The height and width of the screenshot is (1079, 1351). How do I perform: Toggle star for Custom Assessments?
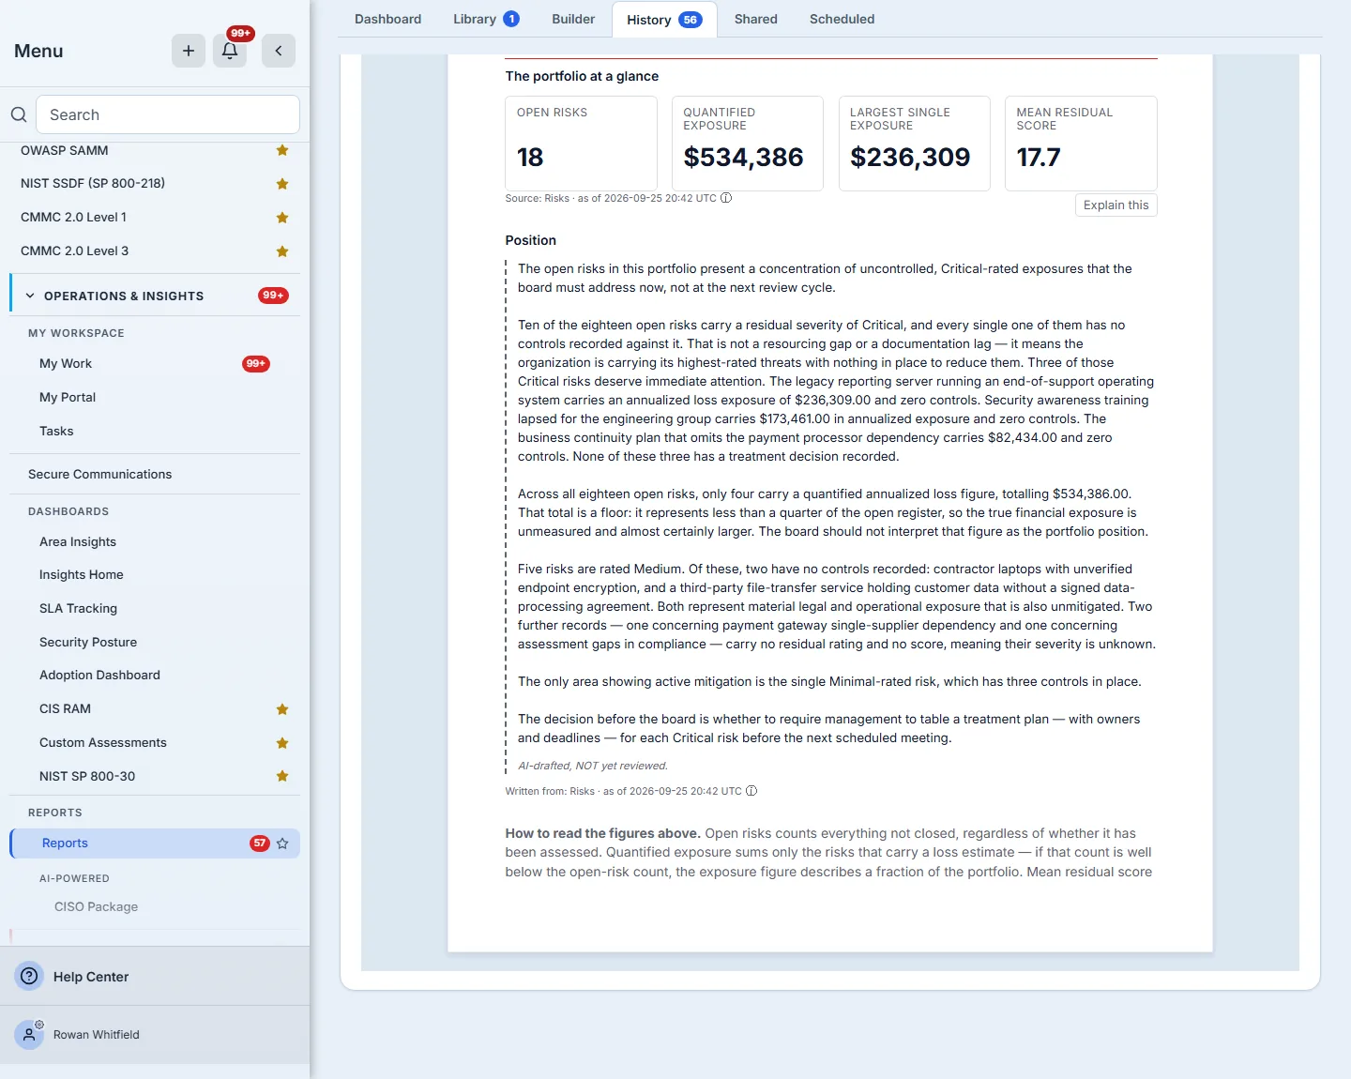pos(282,743)
